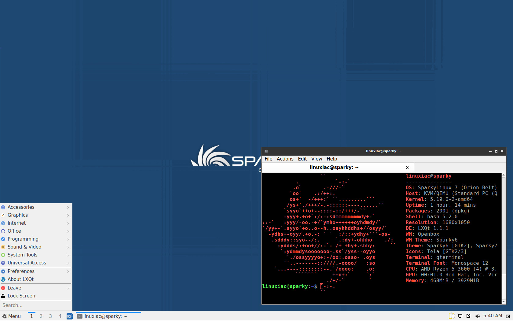Viewport: 513px width, 321px height.
Task: Open the Office menu category
Action: [36, 231]
